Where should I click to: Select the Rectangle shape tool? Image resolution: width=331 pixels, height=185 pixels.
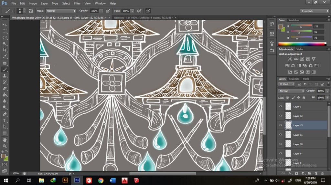[5, 133]
